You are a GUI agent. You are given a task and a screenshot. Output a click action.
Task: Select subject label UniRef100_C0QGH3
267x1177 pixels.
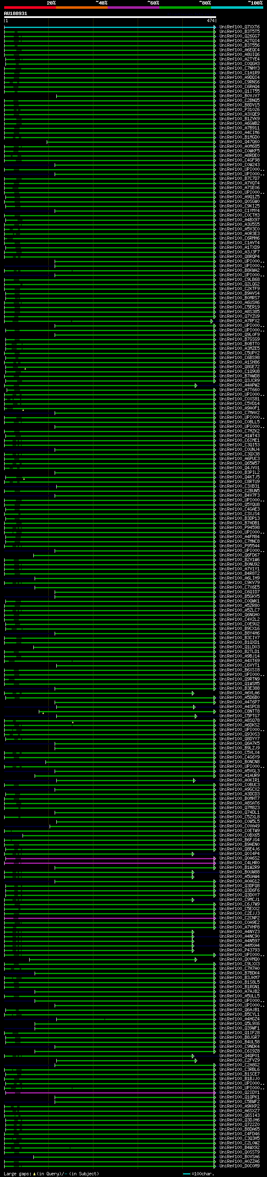239,64
